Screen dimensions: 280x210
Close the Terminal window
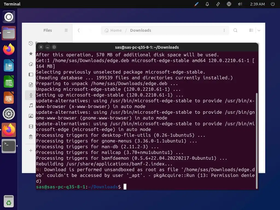41,47
